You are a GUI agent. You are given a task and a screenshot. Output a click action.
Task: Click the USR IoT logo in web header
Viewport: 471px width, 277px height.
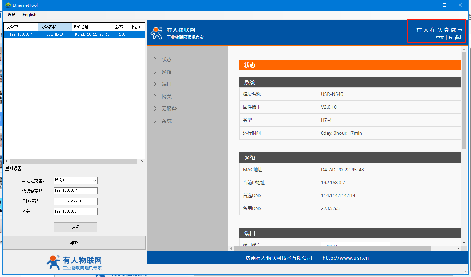coord(157,33)
